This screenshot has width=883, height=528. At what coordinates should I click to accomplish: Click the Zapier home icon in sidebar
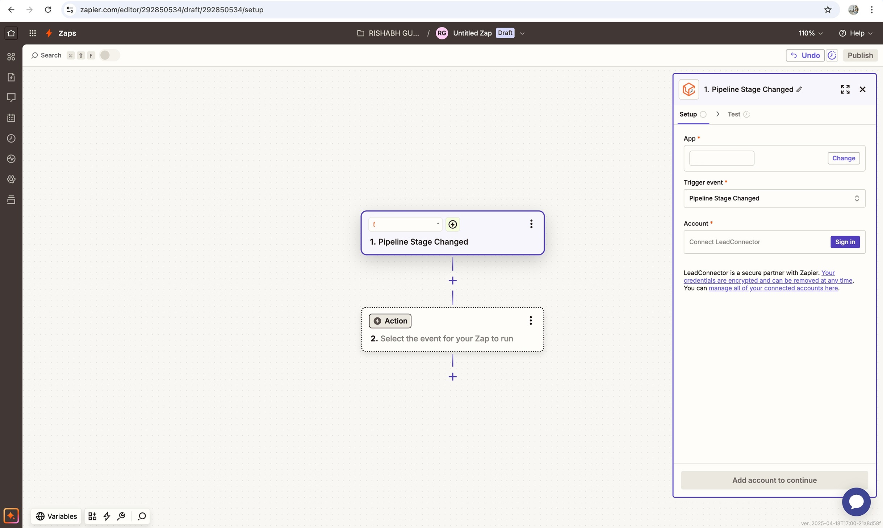pyautogui.click(x=11, y=33)
